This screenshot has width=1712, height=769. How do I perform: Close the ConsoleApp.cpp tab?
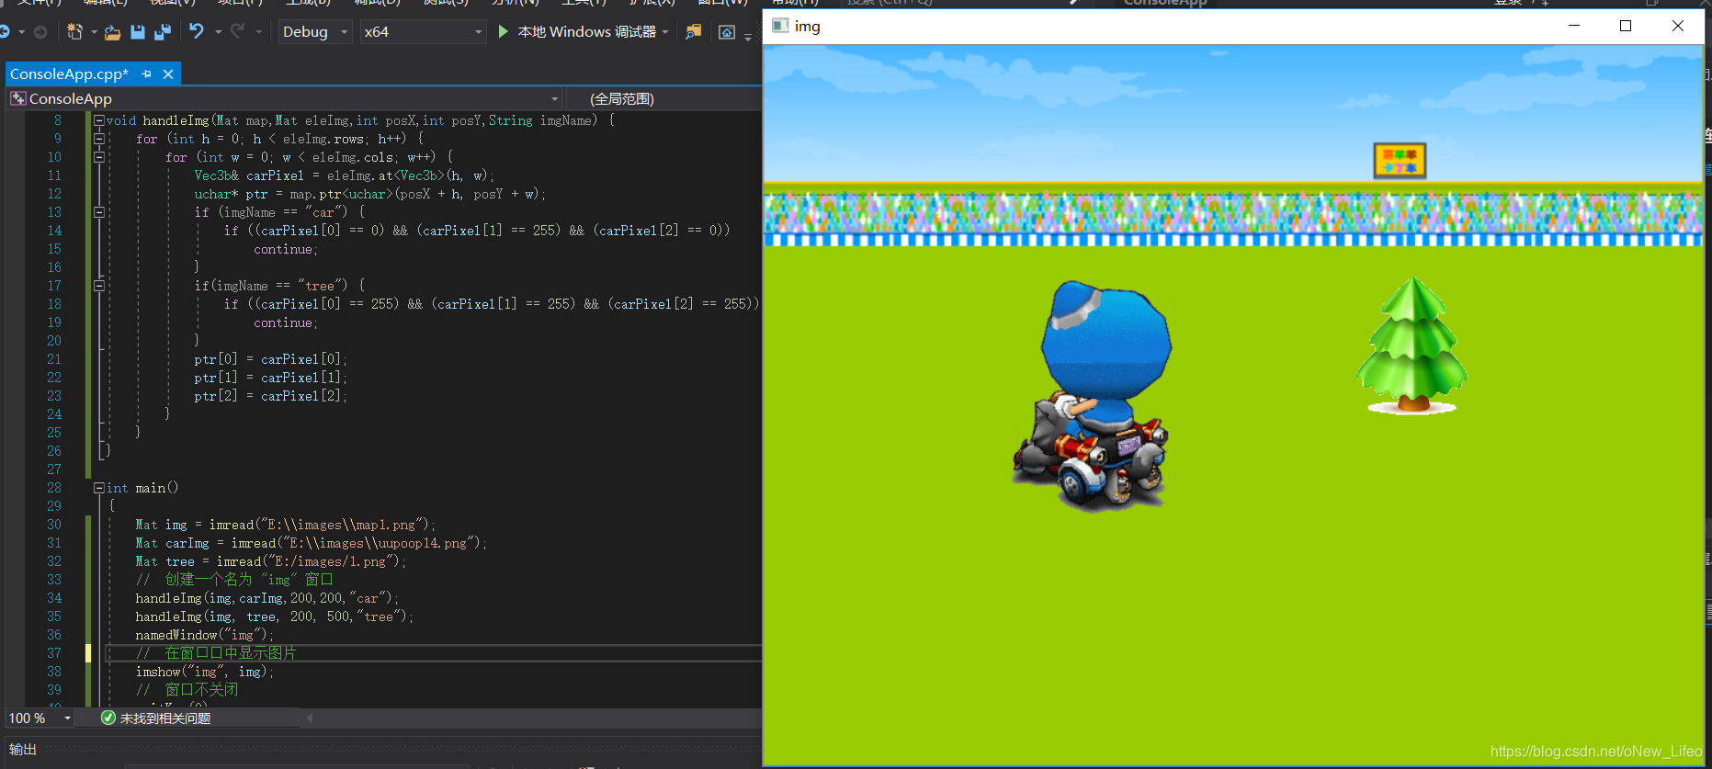click(168, 74)
